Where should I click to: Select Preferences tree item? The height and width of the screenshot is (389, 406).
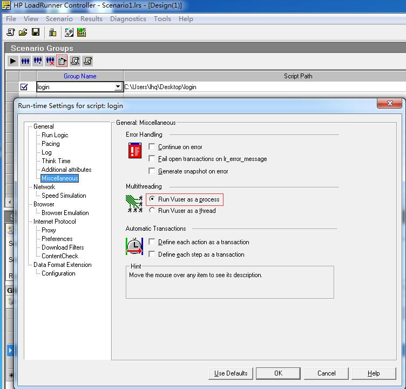57,239
